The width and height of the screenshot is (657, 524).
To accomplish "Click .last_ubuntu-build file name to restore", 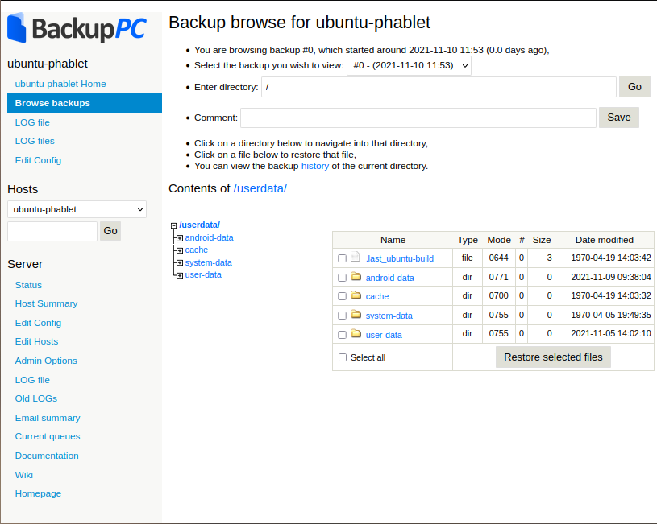I will coord(400,258).
